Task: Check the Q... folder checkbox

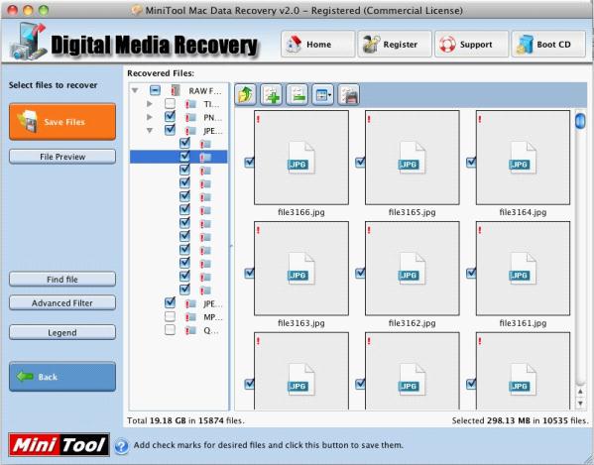Action: (171, 329)
